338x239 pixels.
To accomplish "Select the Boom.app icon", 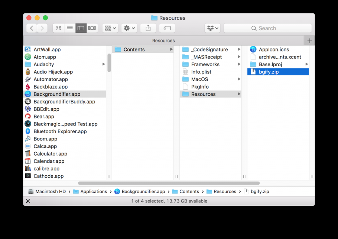I will (x=28, y=139).
